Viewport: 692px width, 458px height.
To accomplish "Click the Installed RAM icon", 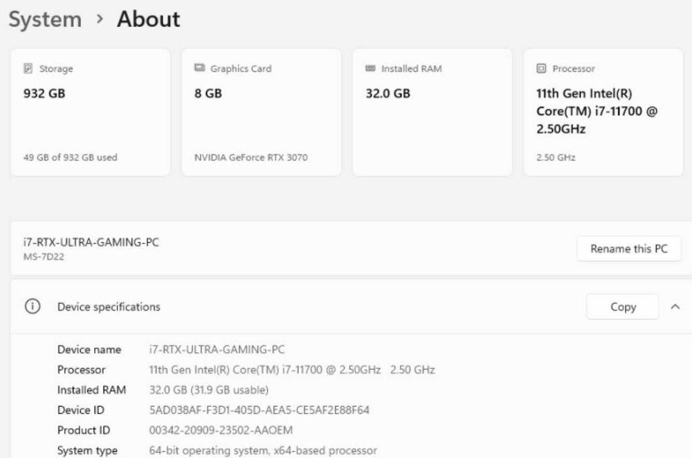I will [370, 68].
